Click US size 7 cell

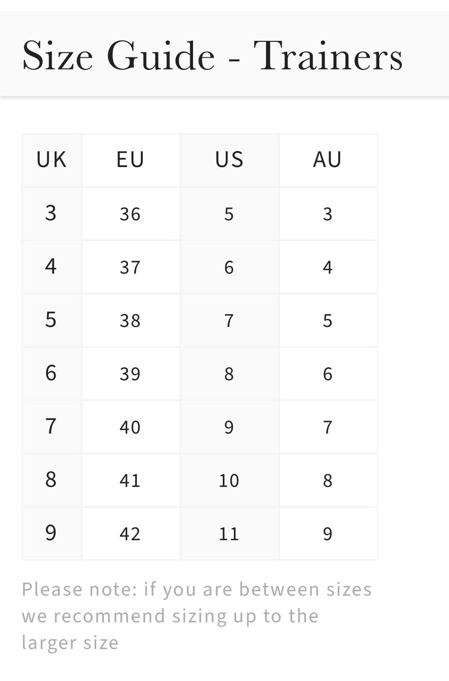click(229, 320)
